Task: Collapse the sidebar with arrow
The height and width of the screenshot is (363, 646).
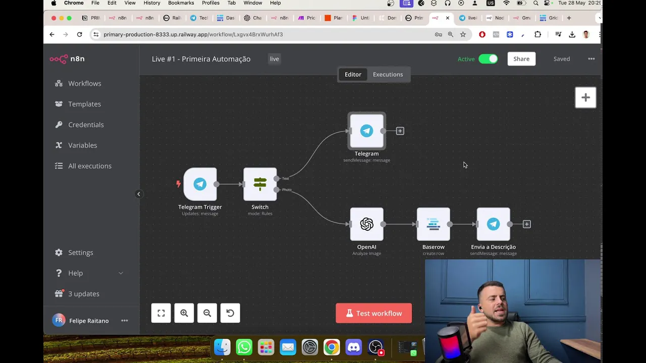Action: click(139, 194)
